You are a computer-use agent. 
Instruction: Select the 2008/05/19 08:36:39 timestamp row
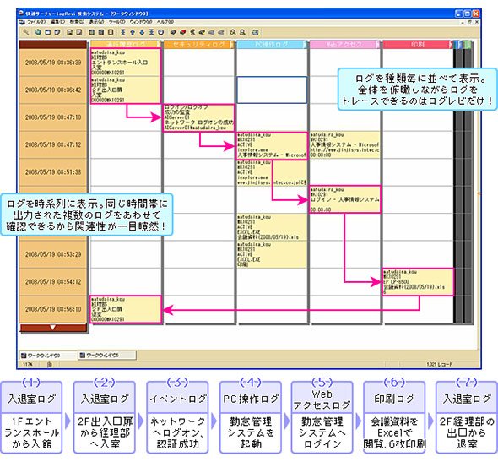pyautogui.click(x=53, y=63)
